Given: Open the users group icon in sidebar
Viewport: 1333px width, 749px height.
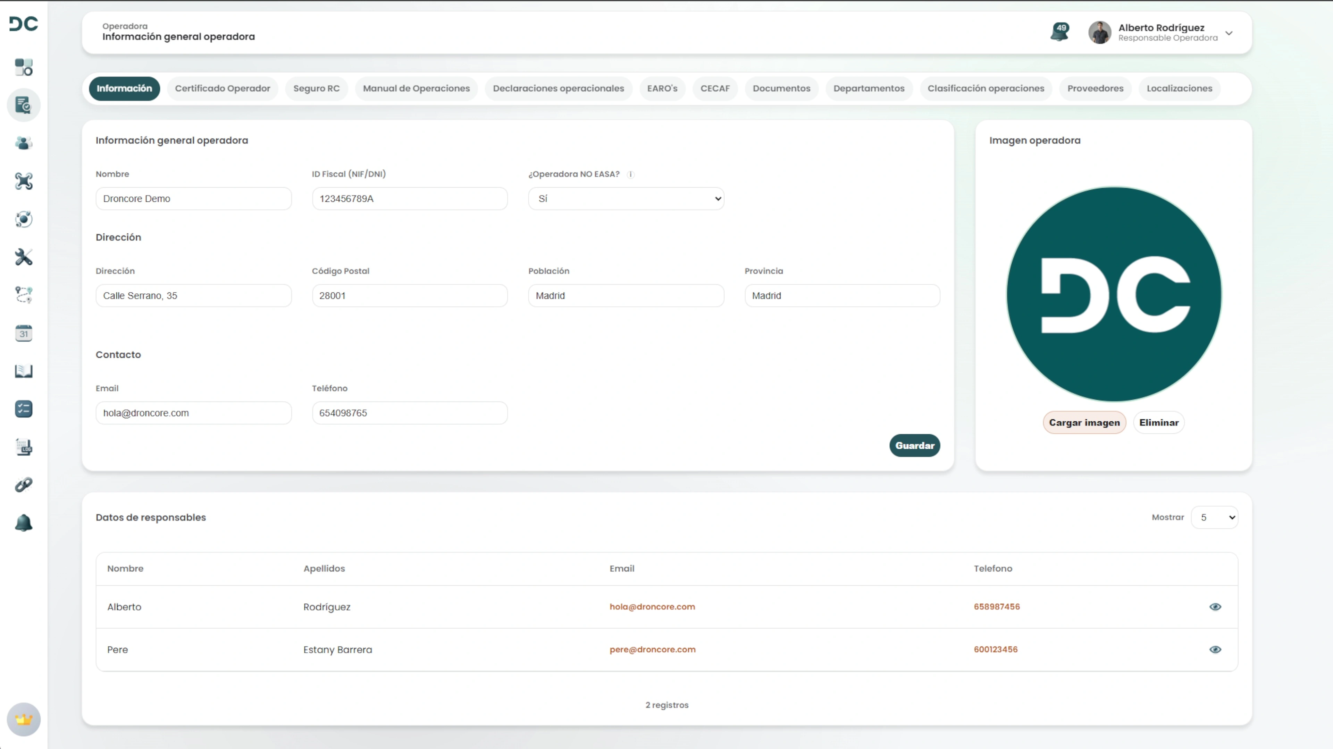Looking at the screenshot, I should pos(24,143).
